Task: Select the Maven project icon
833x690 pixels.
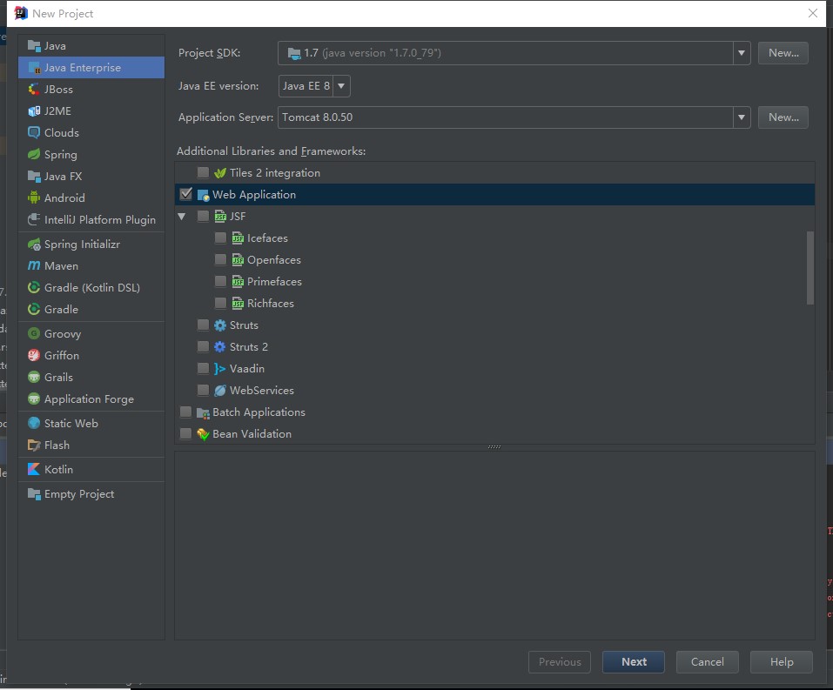Action: click(34, 266)
